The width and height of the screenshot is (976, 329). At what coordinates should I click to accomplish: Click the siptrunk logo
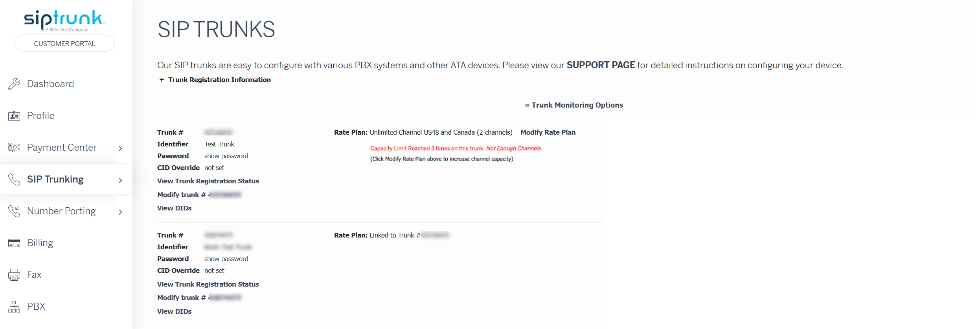click(x=64, y=20)
